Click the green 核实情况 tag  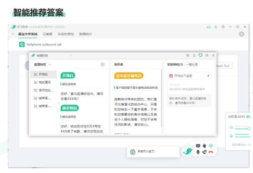(x=70, y=108)
